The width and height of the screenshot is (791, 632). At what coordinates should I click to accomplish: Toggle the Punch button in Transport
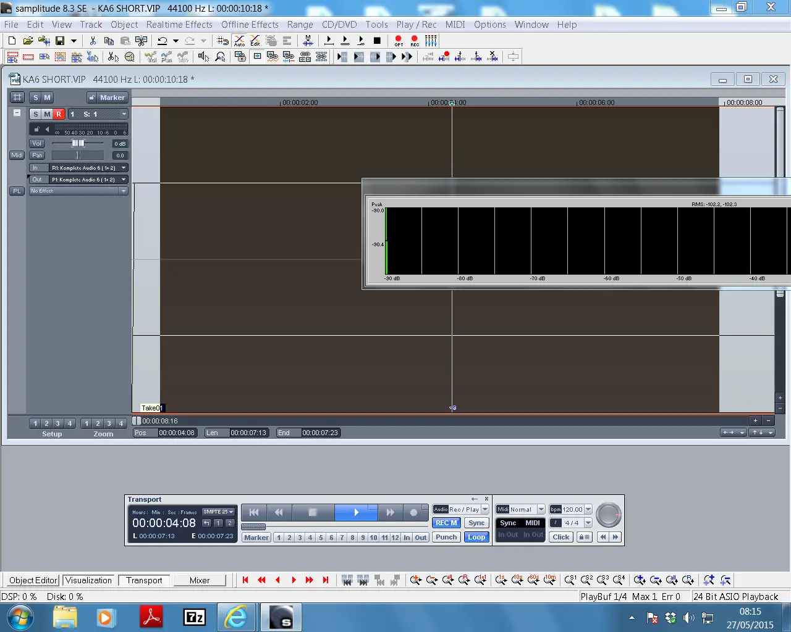click(446, 537)
